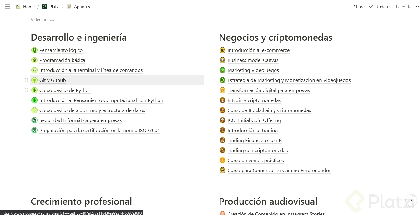Screen dimensions: 419x215
Task: Open the Videojuegos link
Action: [x=42, y=19]
